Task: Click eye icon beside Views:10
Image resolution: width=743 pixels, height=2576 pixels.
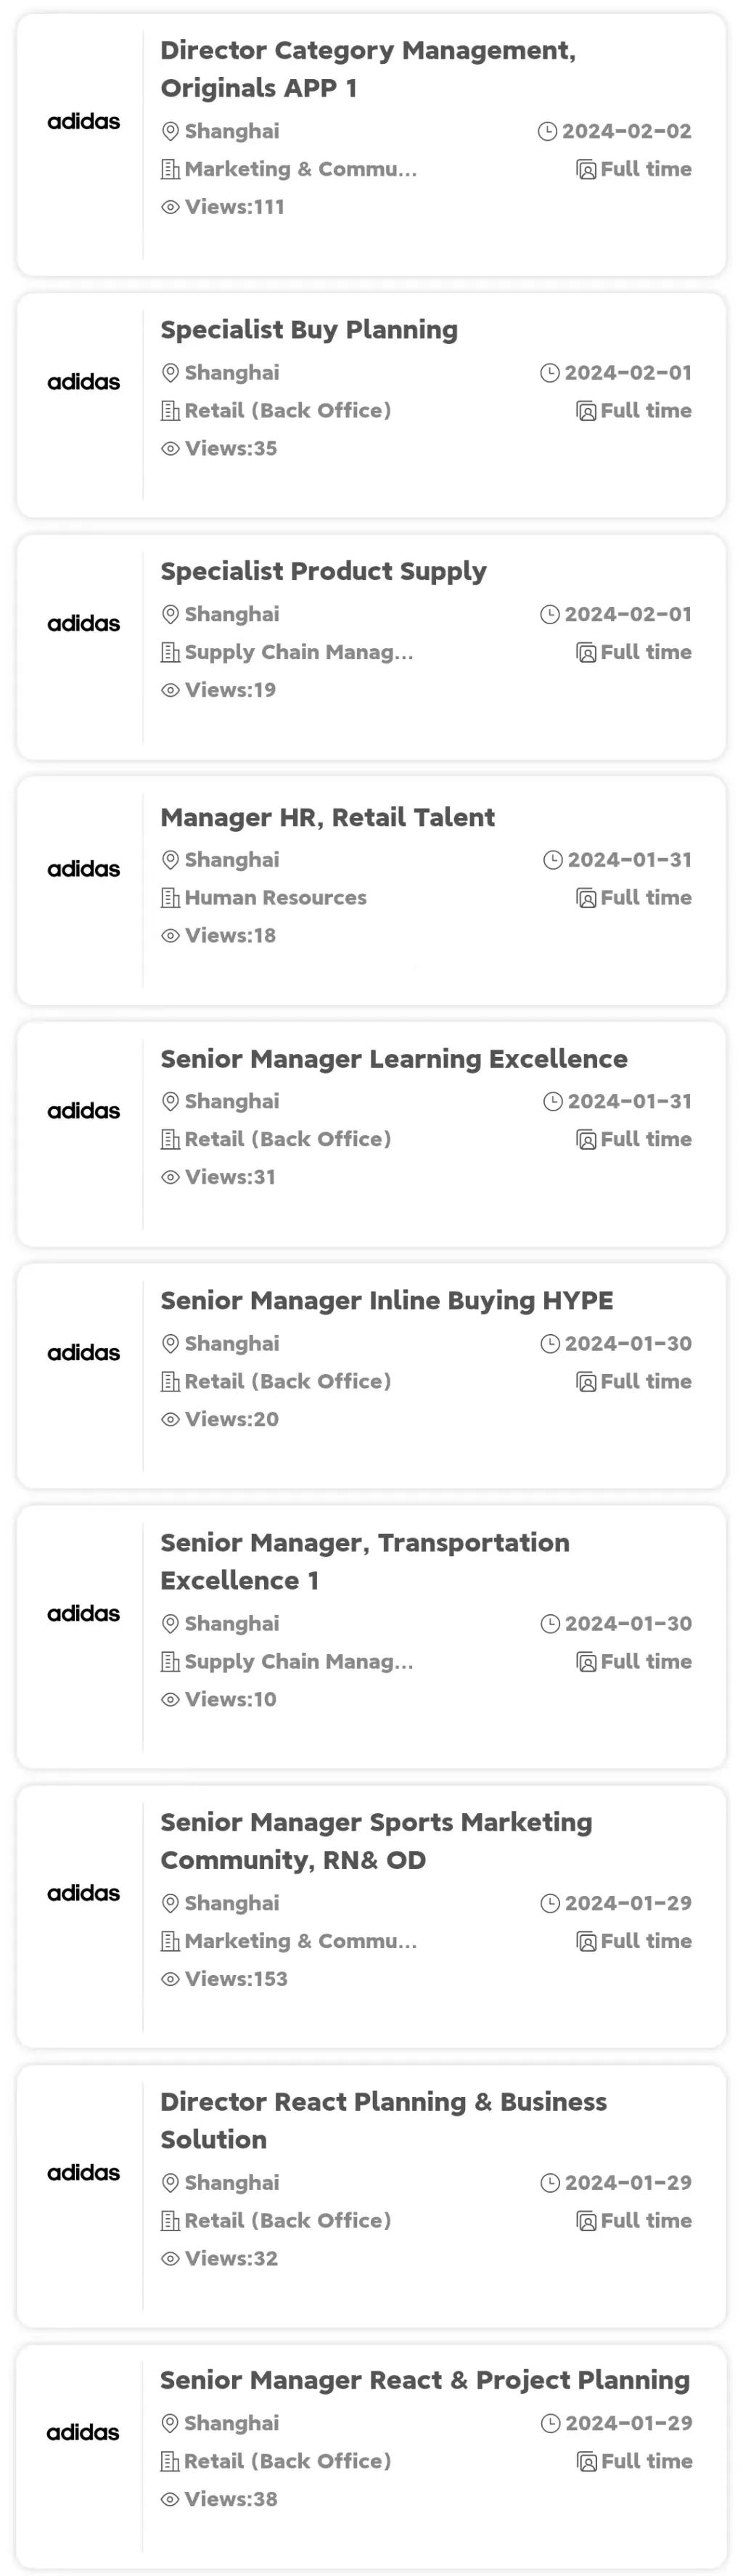Action: click(x=170, y=1699)
